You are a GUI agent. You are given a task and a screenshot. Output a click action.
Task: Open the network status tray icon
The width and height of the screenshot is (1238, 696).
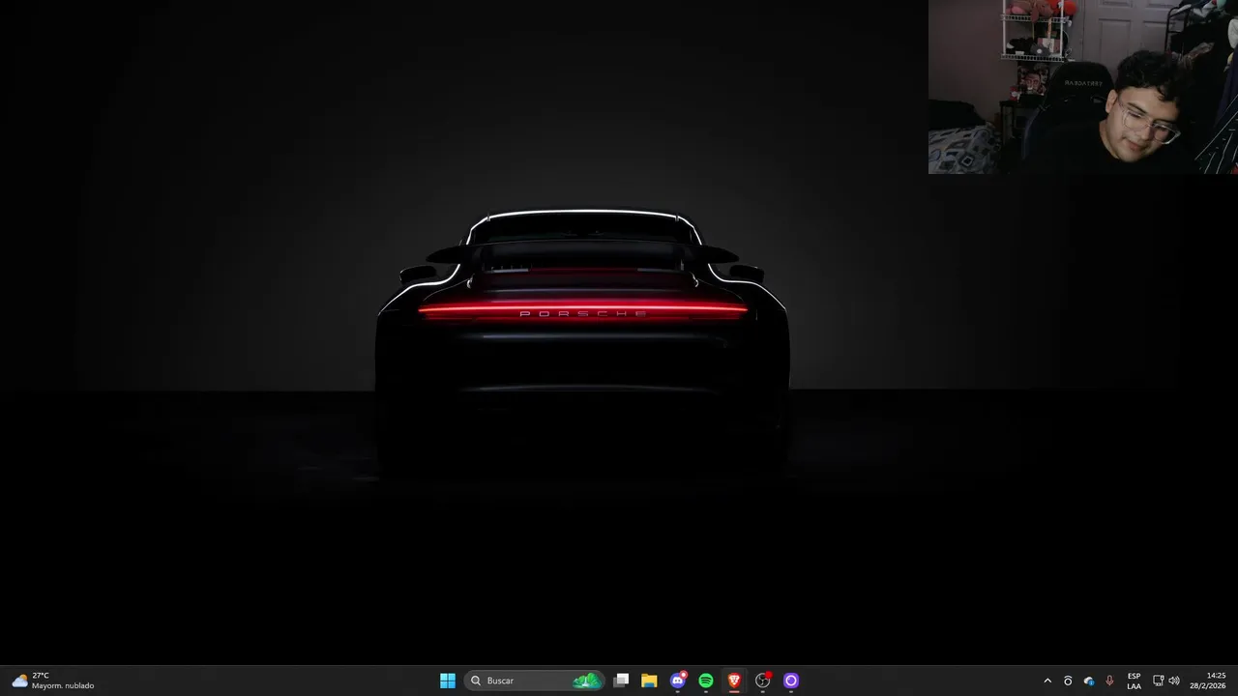coord(1158,681)
